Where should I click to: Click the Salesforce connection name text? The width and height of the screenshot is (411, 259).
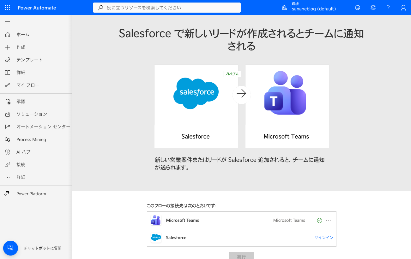[176, 238]
